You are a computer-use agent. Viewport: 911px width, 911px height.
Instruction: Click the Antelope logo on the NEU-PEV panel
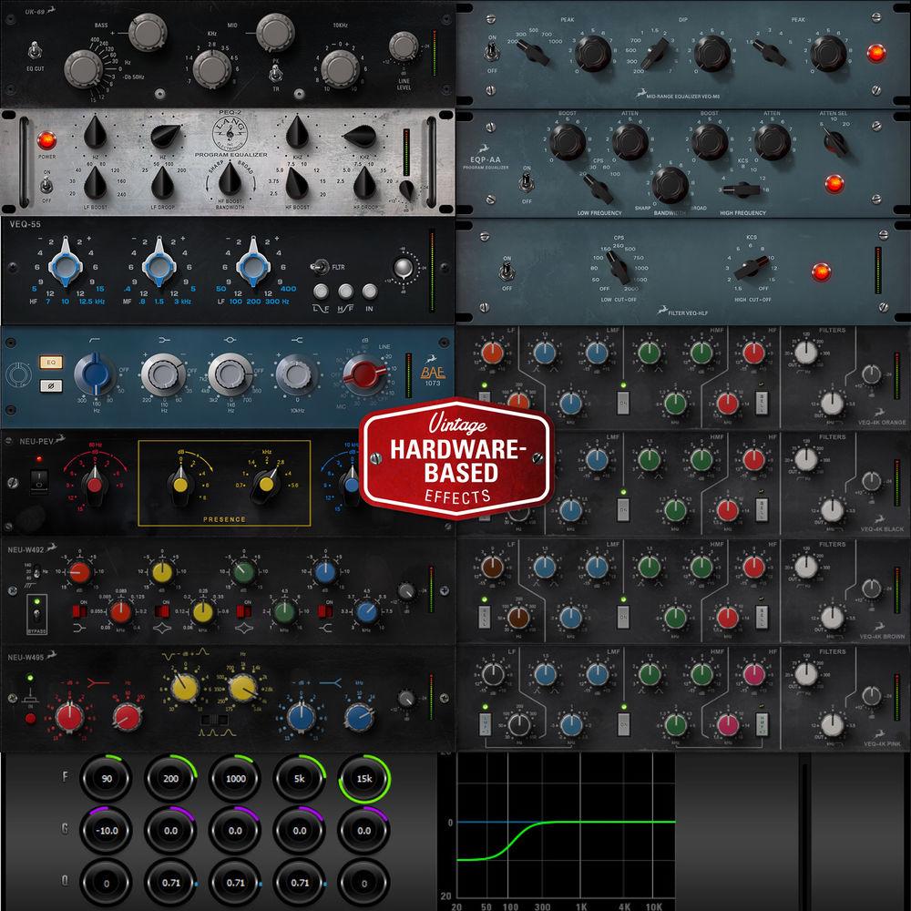coord(60,438)
